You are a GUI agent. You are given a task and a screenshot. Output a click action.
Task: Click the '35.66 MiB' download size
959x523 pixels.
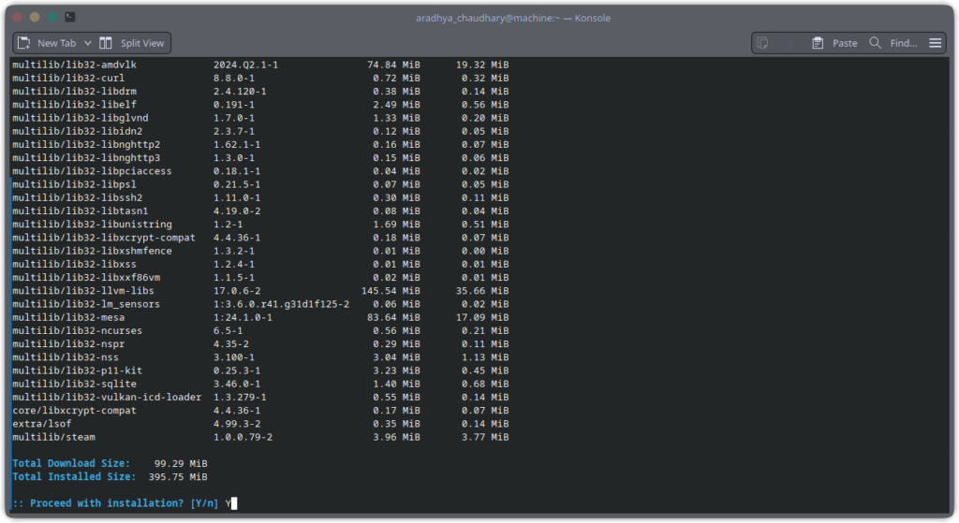coord(482,291)
